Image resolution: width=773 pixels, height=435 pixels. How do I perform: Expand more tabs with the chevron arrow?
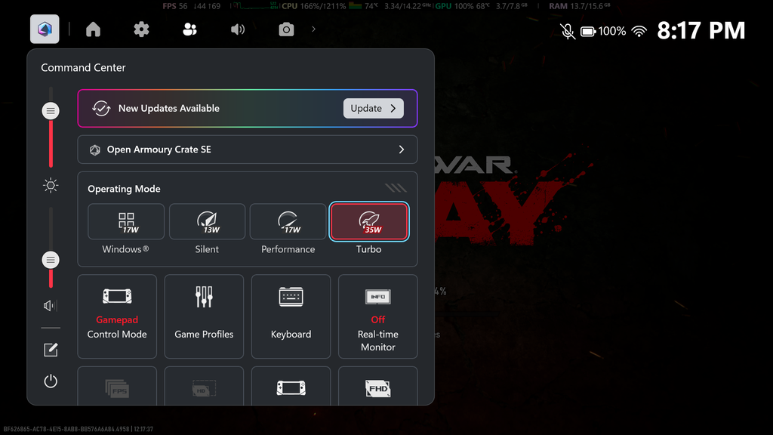click(313, 29)
